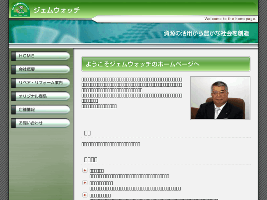Click the お問い合わせ contact button
The height and width of the screenshot is (200, 267).
(x=41, y=123)
